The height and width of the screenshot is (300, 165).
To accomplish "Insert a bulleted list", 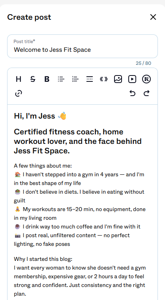I will click(x=61, y=79).
